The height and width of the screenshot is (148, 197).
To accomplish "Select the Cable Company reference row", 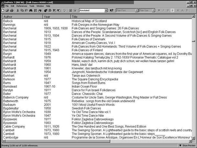I will 97,127.
